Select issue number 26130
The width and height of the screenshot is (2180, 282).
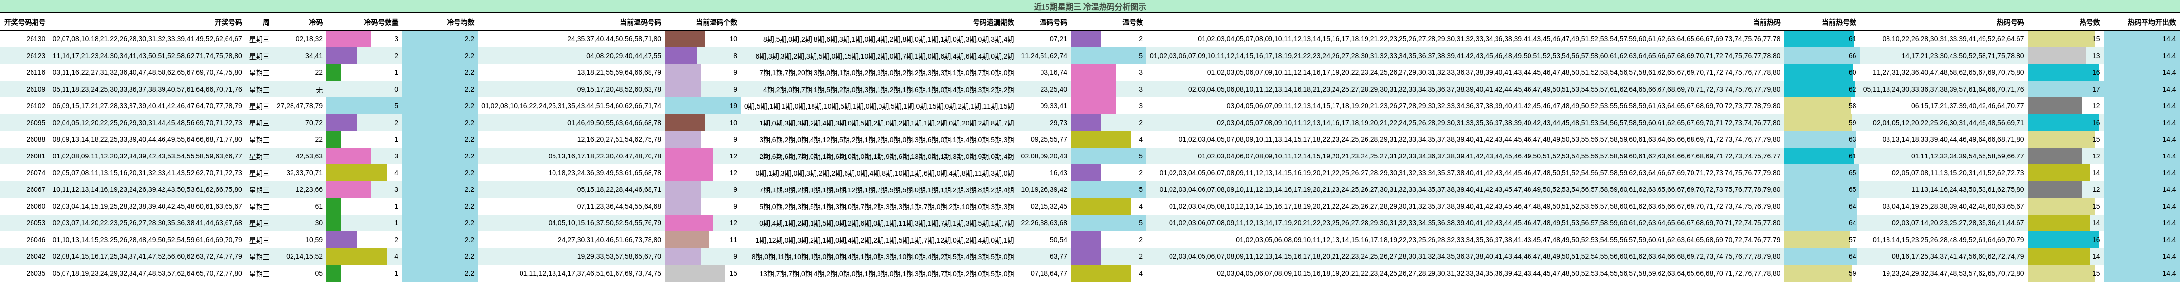[x=35, y=39]
